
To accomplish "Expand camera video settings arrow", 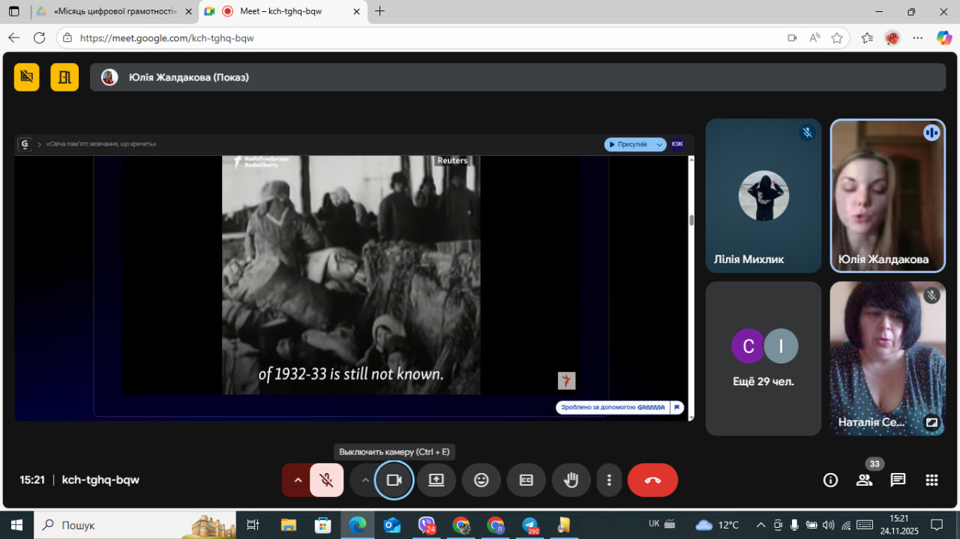I will (365, 481).
